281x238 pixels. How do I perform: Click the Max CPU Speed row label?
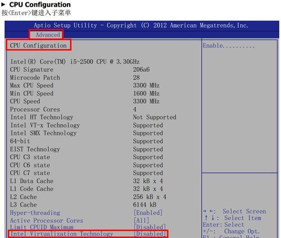click(31, 85)
